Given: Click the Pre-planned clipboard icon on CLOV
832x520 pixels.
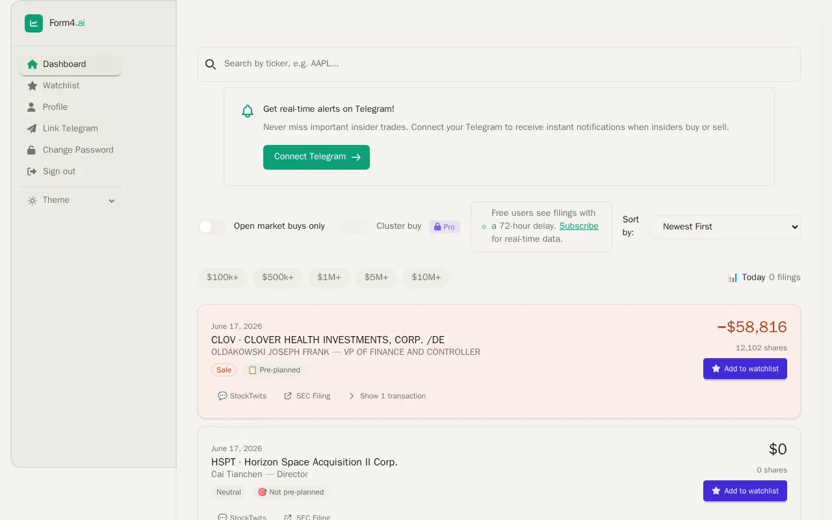Looking at the screenshot, I should click(x=252, y=370).
